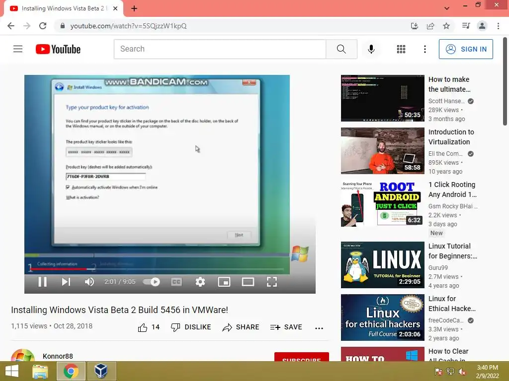Image resolution: width=509 pixels, height=381 pixels.
Task: Enter full screen mode
Action: (272, 282)
